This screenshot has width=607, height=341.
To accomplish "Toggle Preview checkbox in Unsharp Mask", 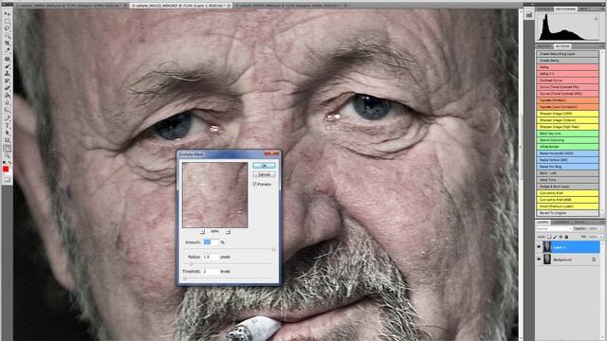I will pyautogui.click(x=255, y=185).
